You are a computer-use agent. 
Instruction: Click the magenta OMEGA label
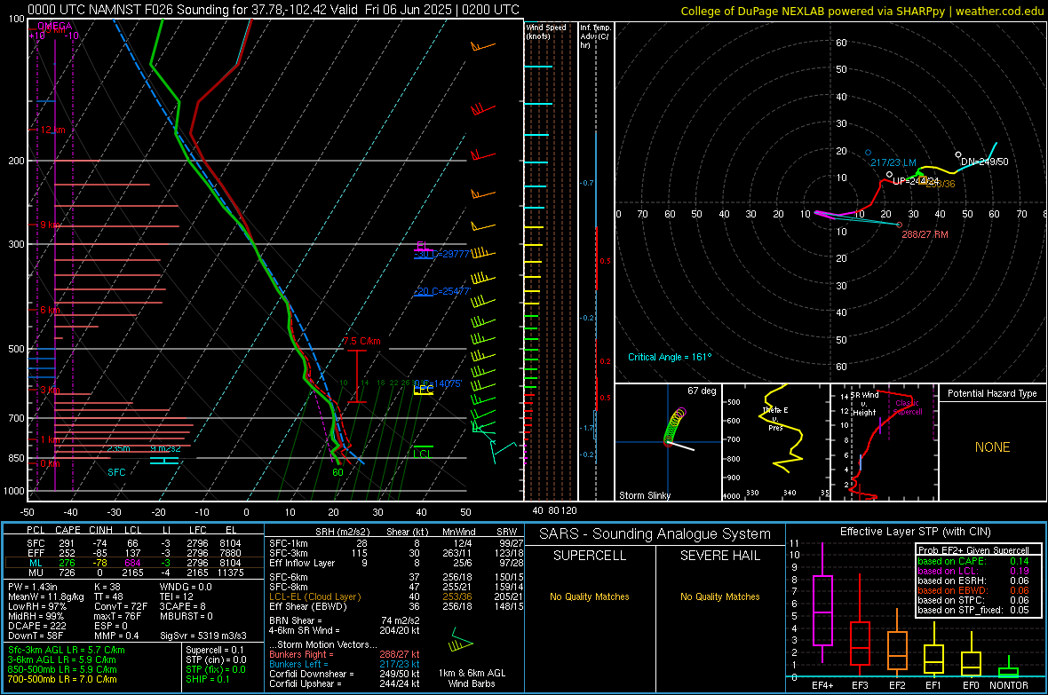coord(55,27)
